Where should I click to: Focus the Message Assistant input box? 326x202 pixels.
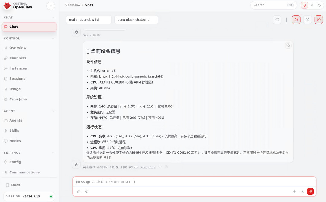[x=194, y=182]
